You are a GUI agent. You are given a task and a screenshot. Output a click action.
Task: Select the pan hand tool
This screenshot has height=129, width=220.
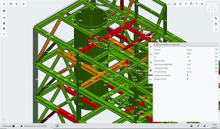(175, 4)
